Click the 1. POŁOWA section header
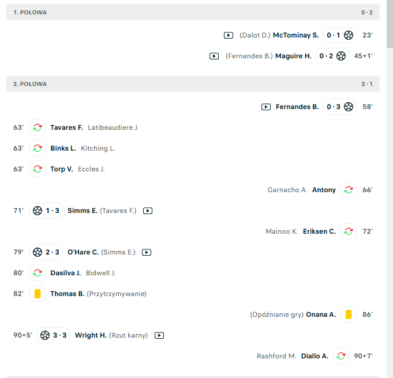This screenshot has height=378, width=393. (x=193, y=12)
